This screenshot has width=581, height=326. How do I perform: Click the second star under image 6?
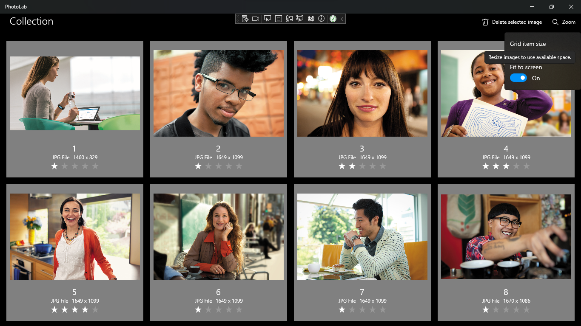[x=208, y=310]
